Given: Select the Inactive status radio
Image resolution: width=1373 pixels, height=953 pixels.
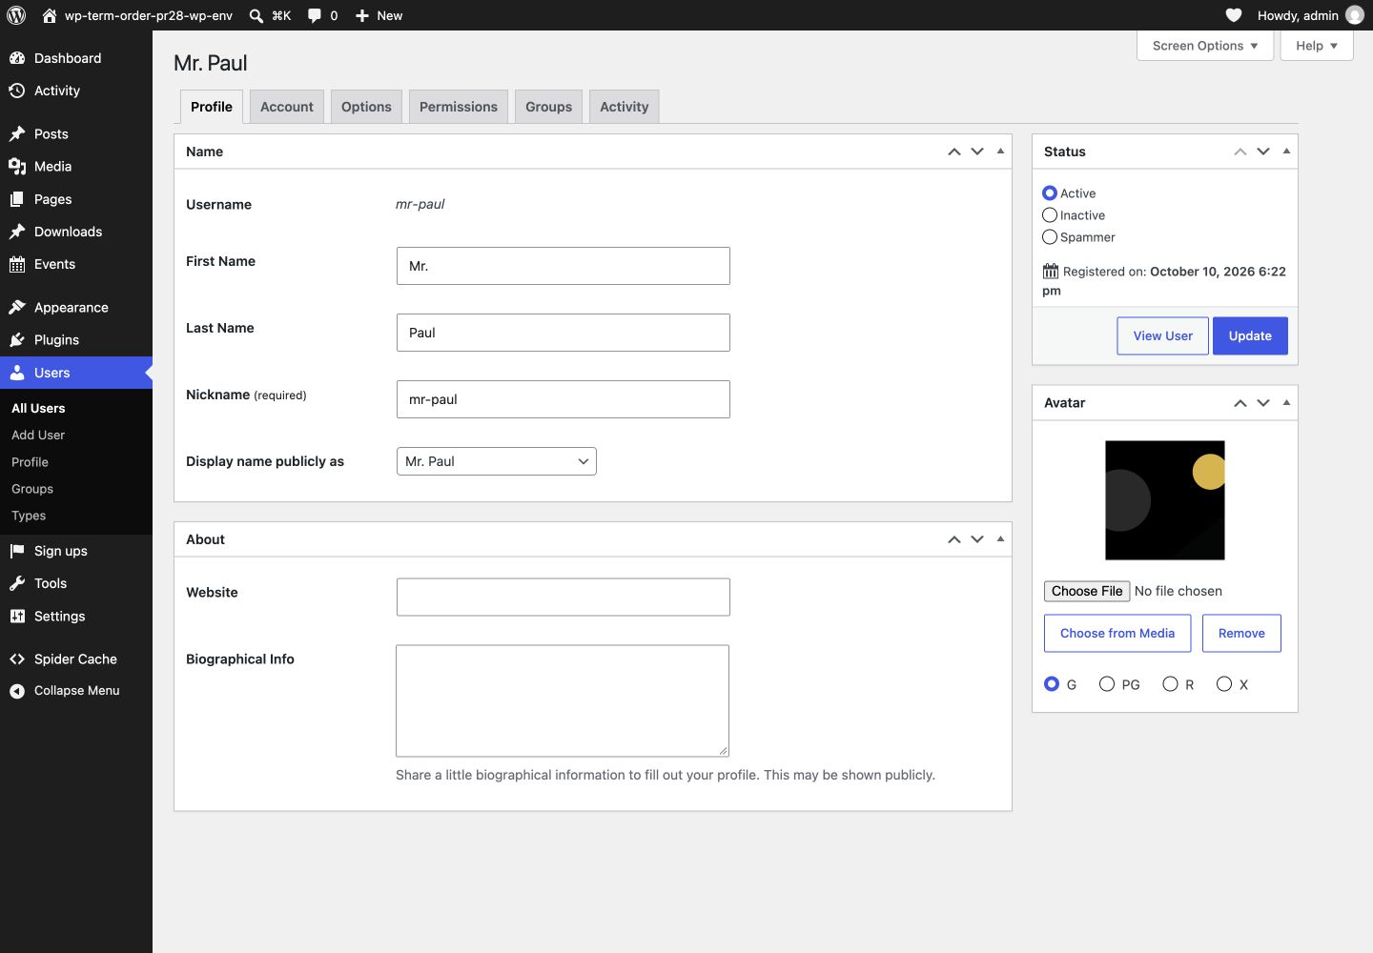Looking at the screenshot, I should point(1050,215).
